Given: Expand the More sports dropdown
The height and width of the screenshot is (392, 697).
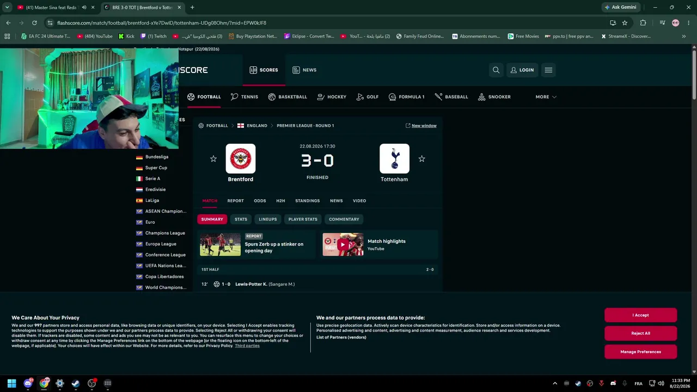Looking at the screenshot, I should pos(546,97).
